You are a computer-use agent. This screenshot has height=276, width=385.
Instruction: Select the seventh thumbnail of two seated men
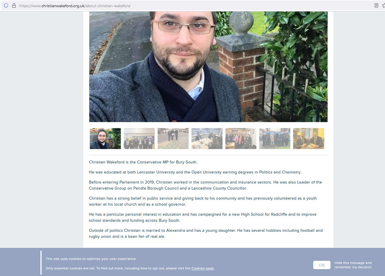tap(309, 138)
